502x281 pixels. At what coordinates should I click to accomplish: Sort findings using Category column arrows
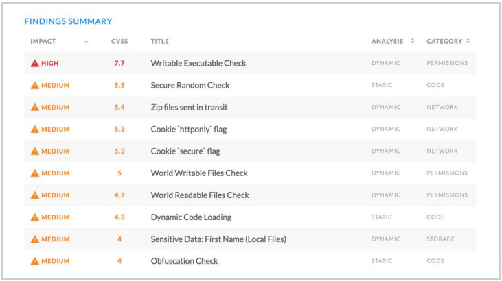(468, 41)
